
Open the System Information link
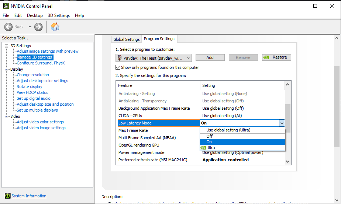click(x=29, y=196)
